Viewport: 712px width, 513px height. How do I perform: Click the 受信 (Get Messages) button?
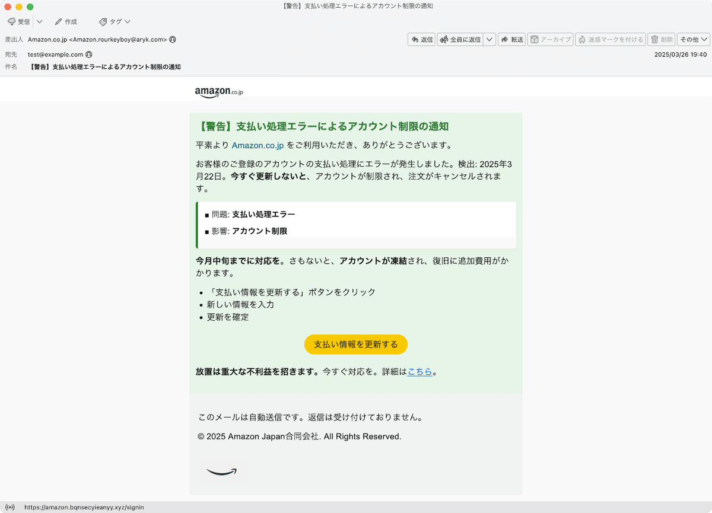pos(18,22)
